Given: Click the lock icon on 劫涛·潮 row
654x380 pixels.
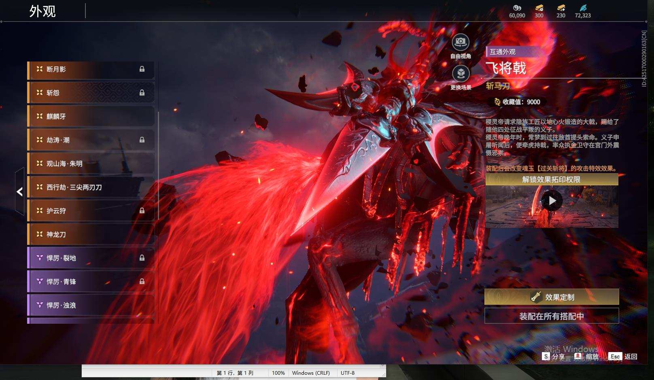Looking at the screenshot, I should tap(142, 140).
